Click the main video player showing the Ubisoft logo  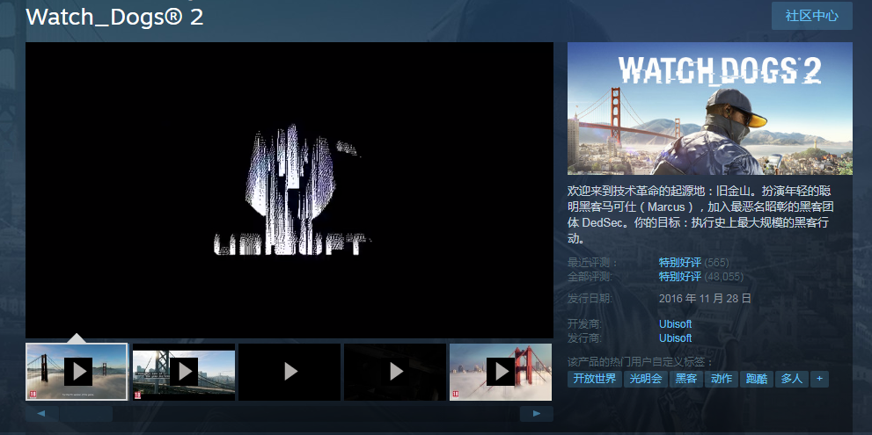point(289,190)
